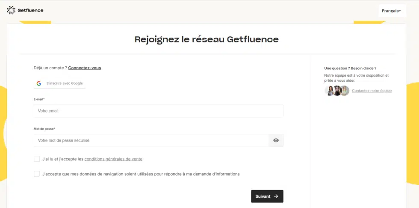
Task: Click the Getfluence logo icon
Action: click(11, 10)
